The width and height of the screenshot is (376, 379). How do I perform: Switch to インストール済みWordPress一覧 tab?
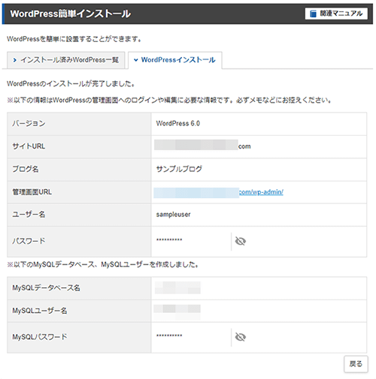(x=66, y=60)
